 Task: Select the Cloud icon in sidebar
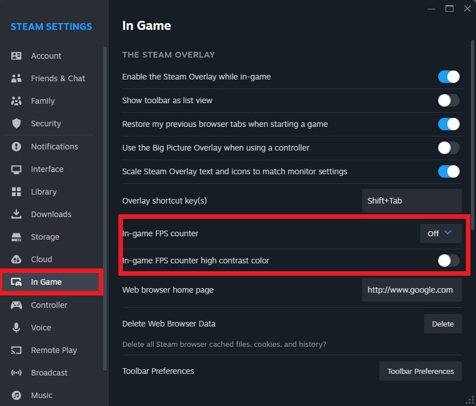click(16, 259)
